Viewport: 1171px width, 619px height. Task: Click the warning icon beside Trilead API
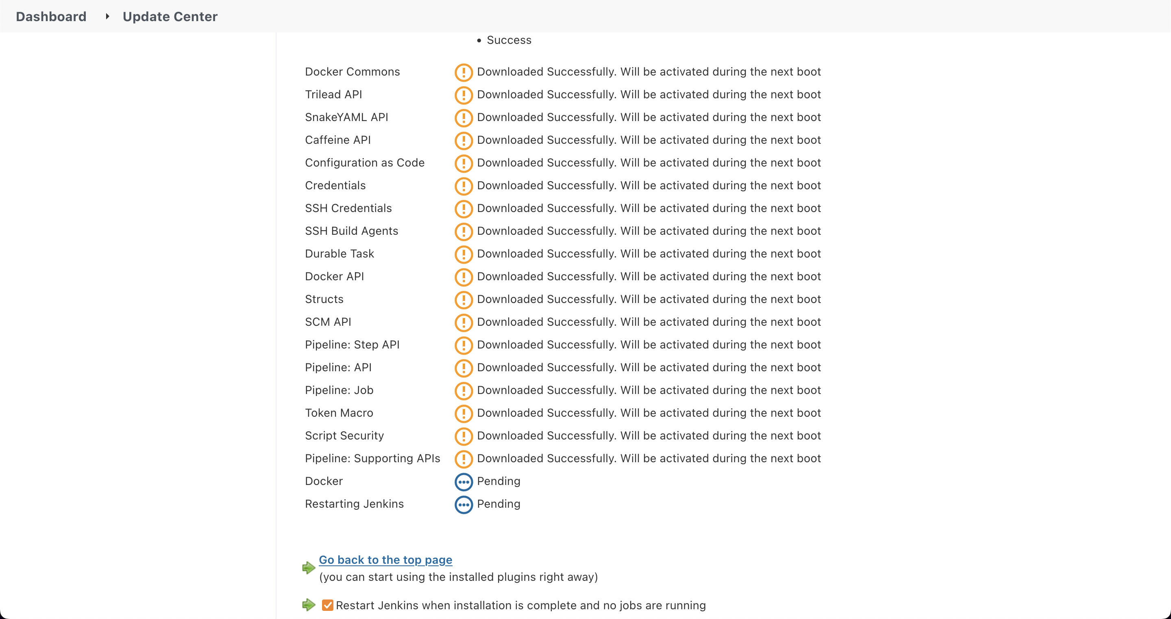click(x=464, y=95)
